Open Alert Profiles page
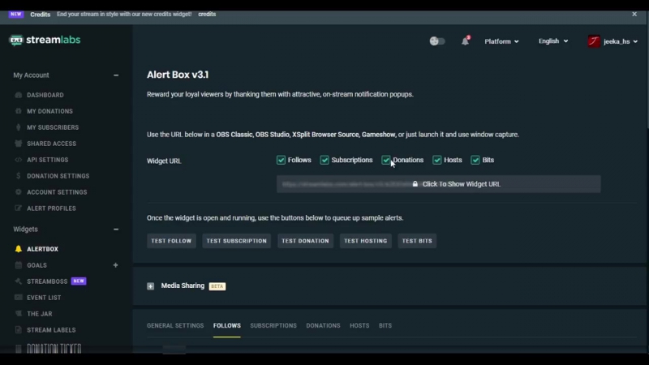Viewport: 649px width, 365px height. (51, 208)
